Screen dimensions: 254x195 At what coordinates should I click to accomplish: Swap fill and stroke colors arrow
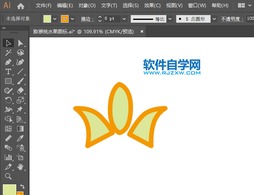pyautogui.click(x=22, y=187)
